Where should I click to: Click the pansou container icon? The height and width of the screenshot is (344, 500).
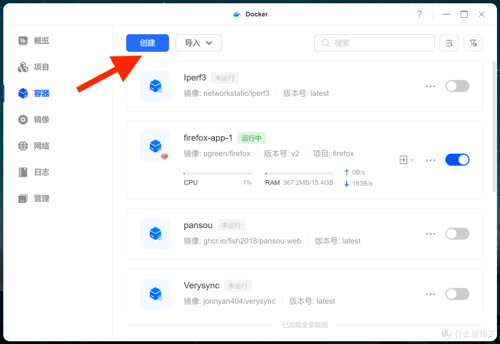point(155,234)
